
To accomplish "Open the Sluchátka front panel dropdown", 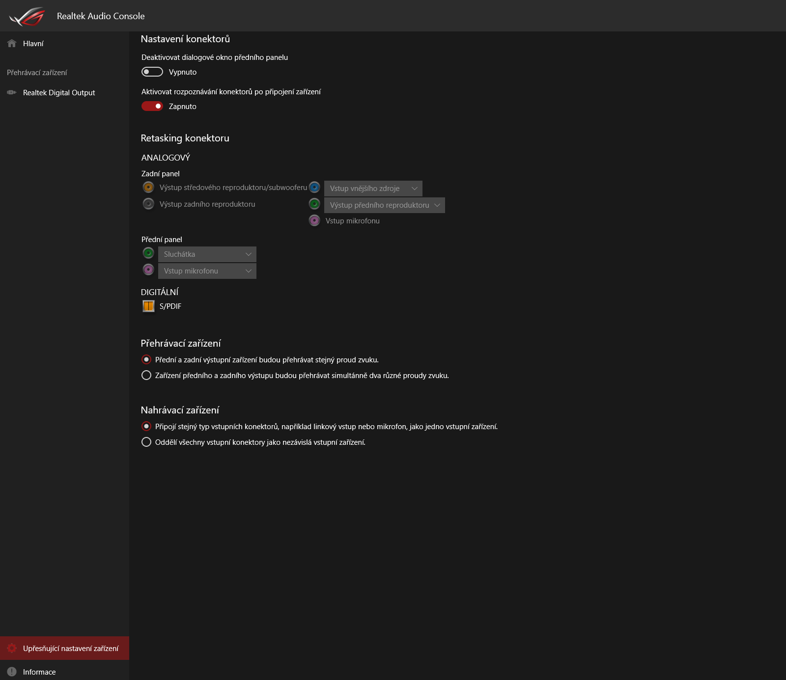I will [x=207, y=254].
